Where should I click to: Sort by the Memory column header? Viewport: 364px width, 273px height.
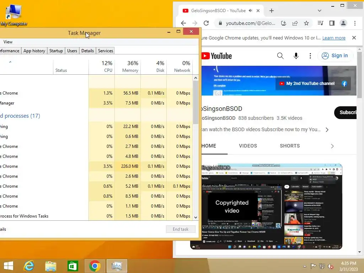[128, 66]
